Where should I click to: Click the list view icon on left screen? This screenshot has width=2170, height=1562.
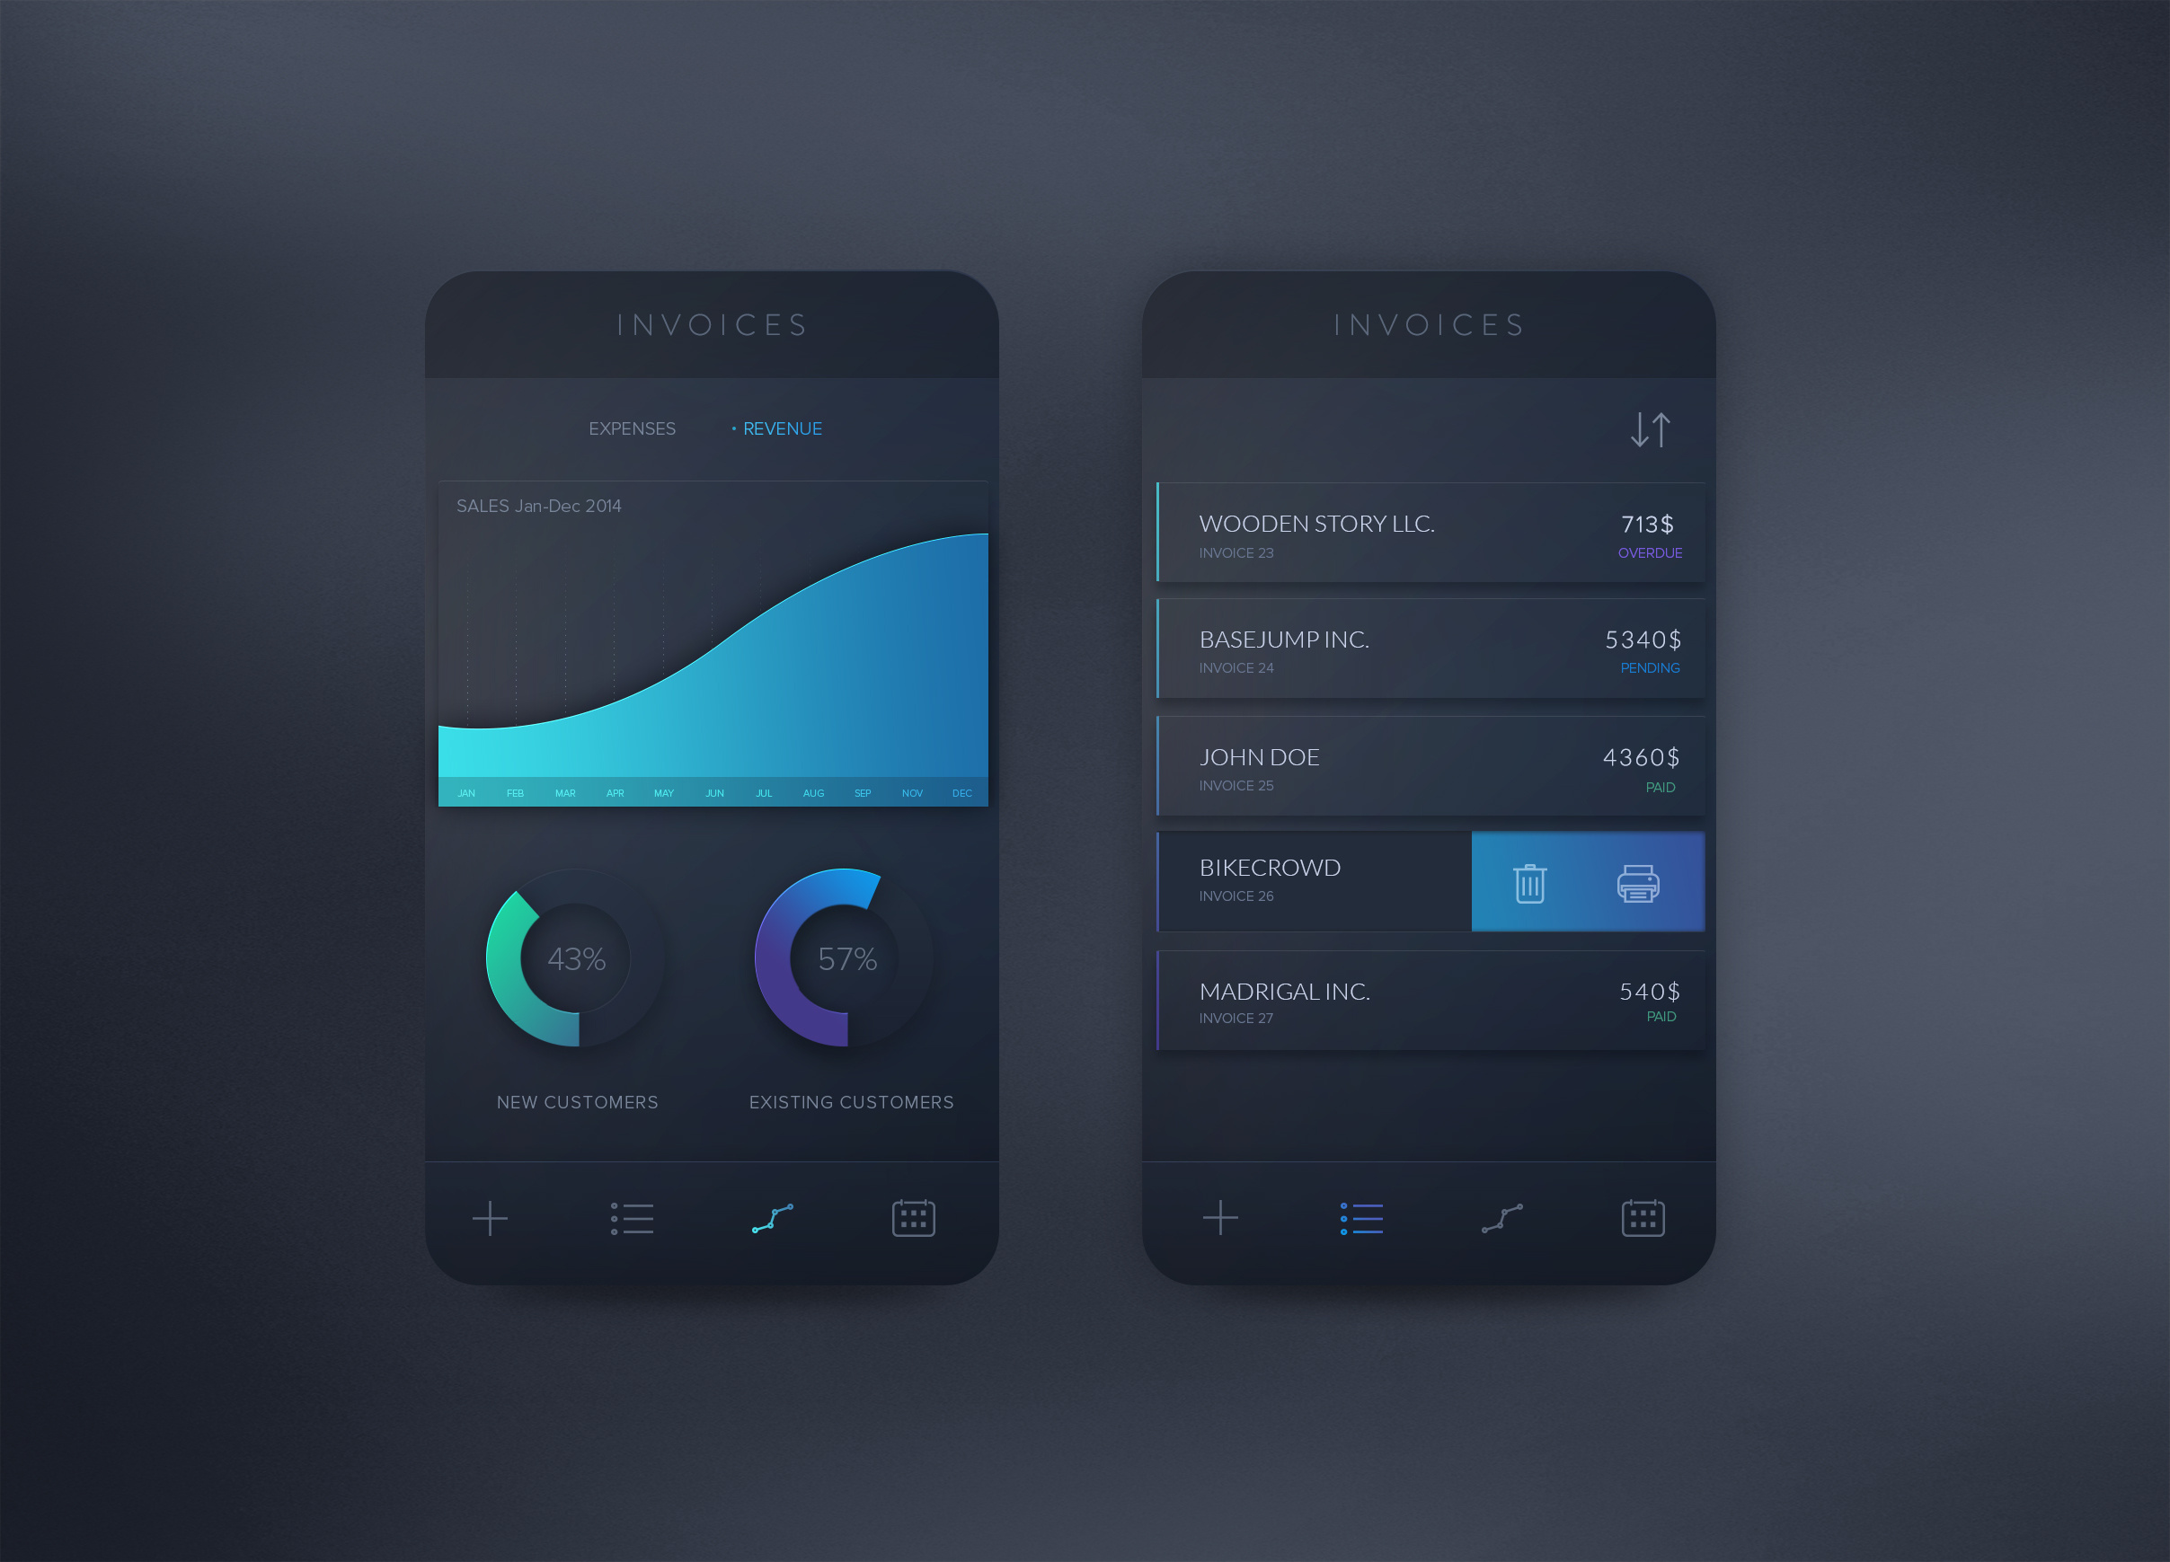pos(632,1215)
